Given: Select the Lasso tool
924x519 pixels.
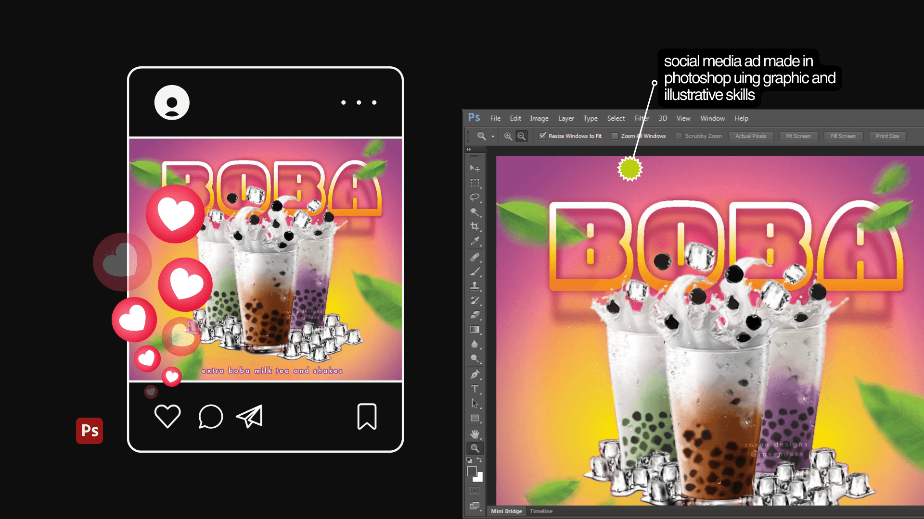Looking at the screenshot, I should (475, 197).
